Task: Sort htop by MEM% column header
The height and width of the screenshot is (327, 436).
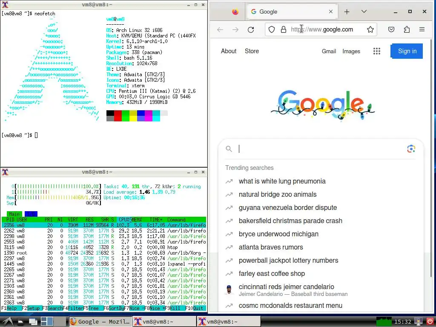Action: (137, 220)
